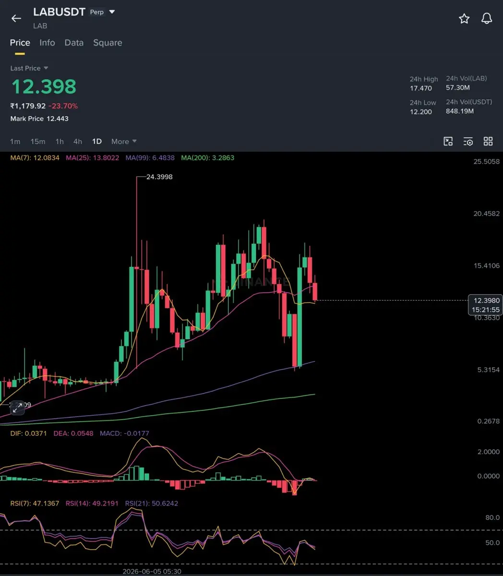Switch to the Price tab
This screenshot has height=576, width=503.
[x=20, y=43]
